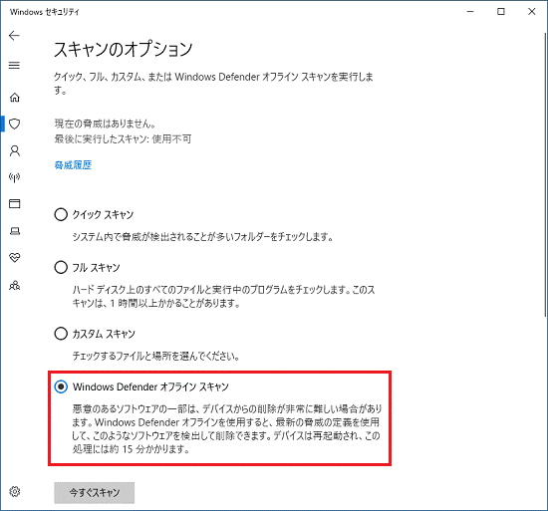The height and width of the screenshot is (511, 548).
Task: Click the 今すぐスキャン button
Action: point(94,492)
